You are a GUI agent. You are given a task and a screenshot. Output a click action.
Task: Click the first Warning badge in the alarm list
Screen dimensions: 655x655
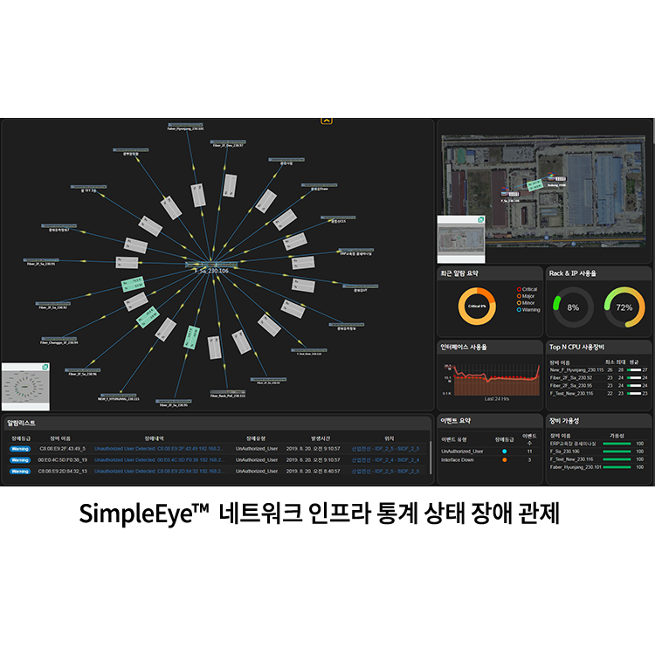coord(20,448)
